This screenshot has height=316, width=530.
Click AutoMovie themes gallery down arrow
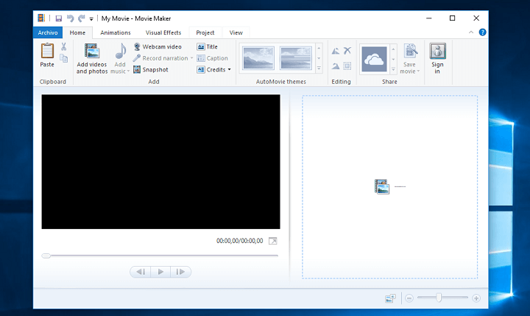319,58
